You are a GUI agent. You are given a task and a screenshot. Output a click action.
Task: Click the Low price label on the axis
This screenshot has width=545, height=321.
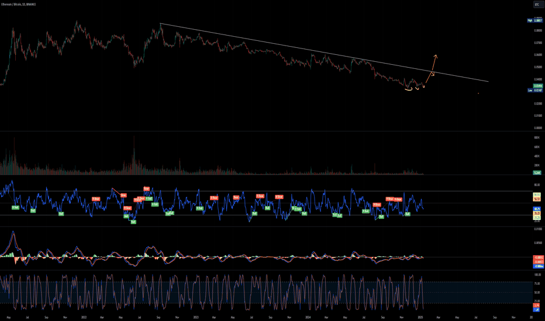(x=535, y=90)
